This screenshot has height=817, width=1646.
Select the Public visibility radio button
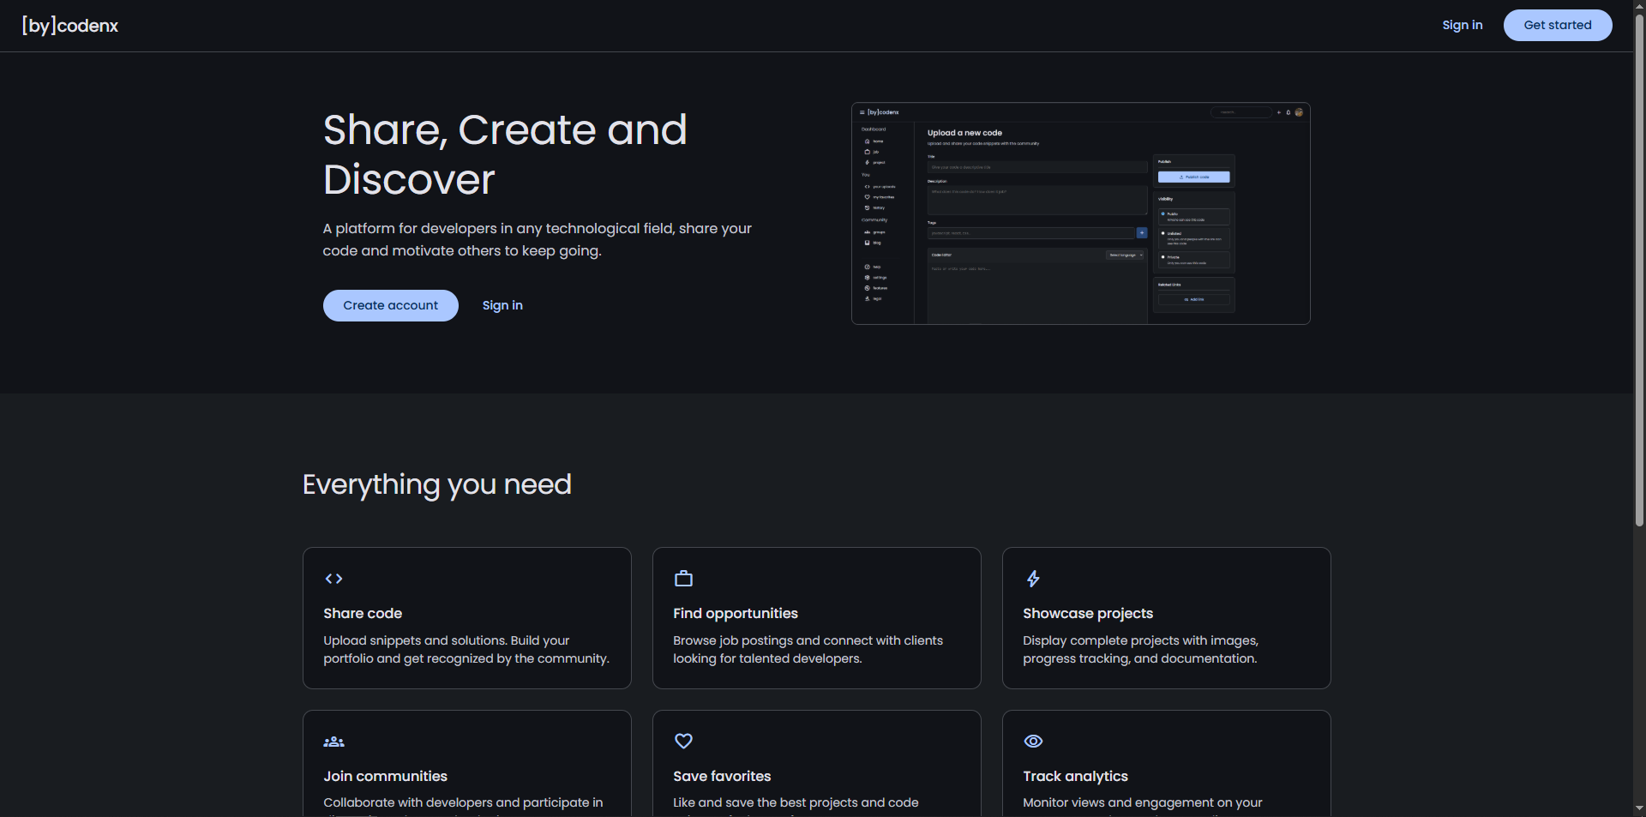1162,213
